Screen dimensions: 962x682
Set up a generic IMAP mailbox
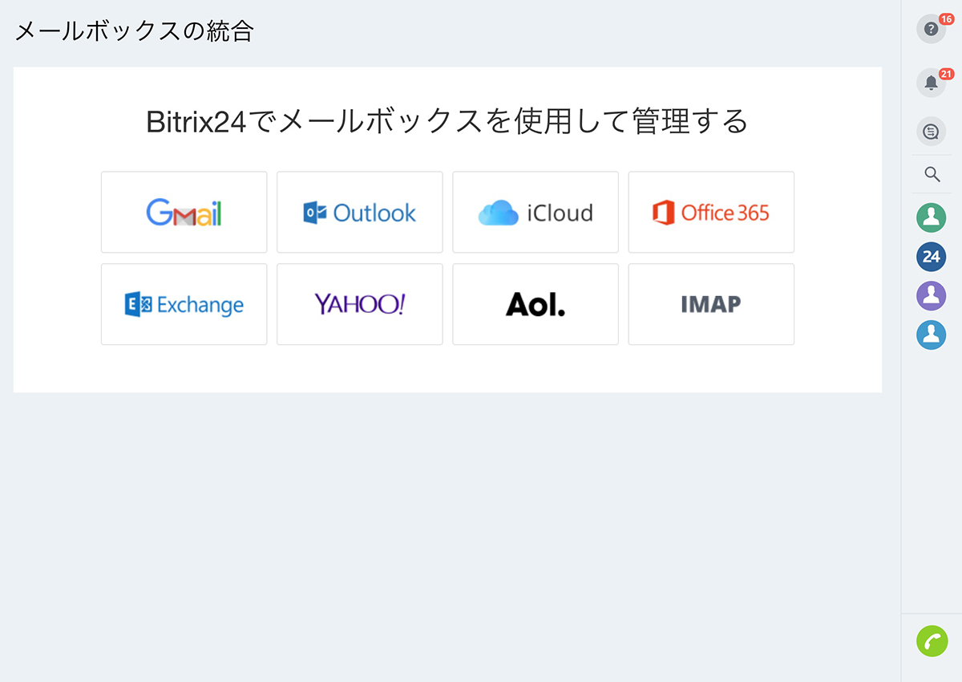click(710, 304)
